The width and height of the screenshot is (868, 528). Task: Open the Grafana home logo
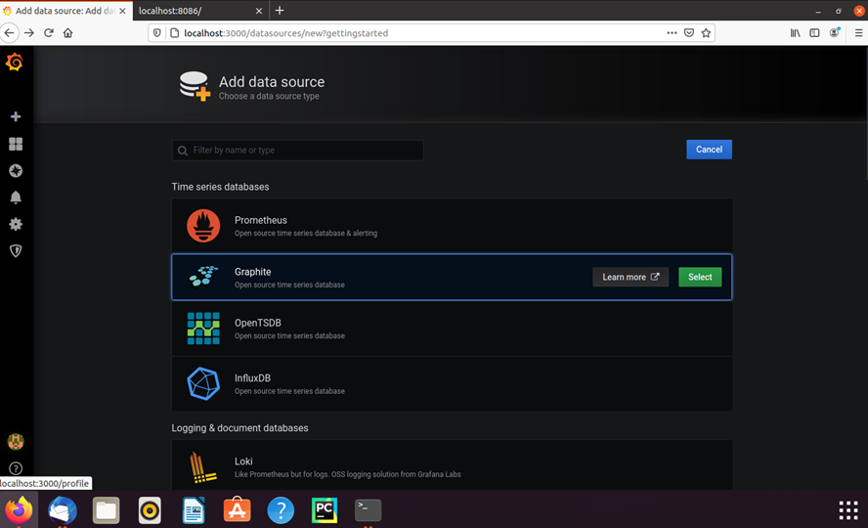click(15, 62)
